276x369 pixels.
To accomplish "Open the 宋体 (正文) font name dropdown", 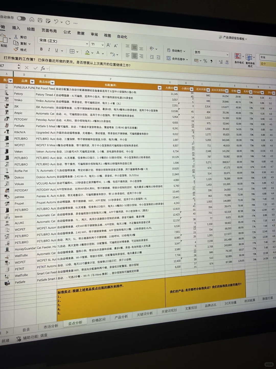I will pyautogui.click(x=87, y=44).
